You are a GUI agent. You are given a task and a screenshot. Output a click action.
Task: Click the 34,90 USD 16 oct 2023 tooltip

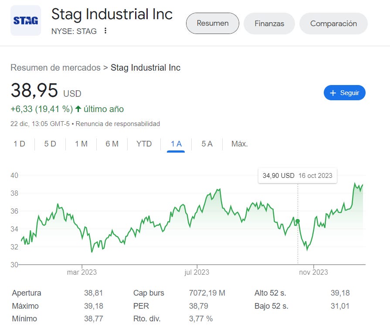click(x=298, y=176)
